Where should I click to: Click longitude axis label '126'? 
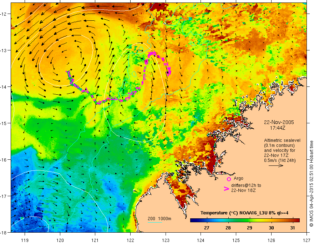(271, 240)
